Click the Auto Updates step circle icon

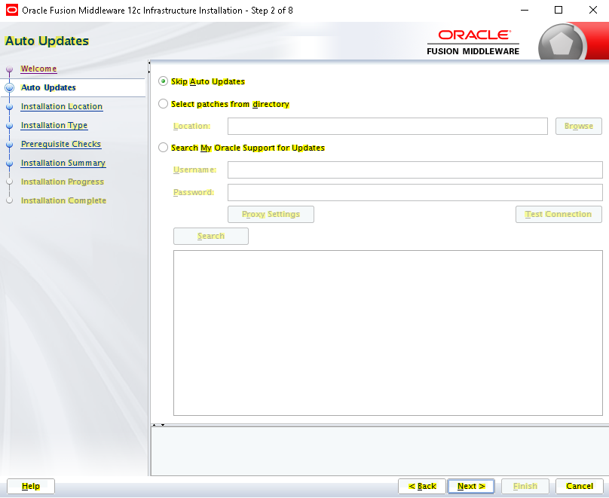[x=10, y=87]
